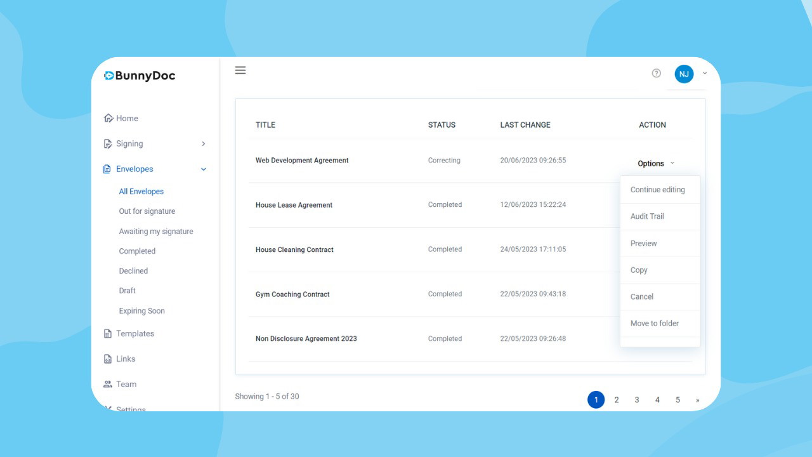Show Awaiting my signature envelopes
The width and height of the screenshot is (812, 457).
156,232
